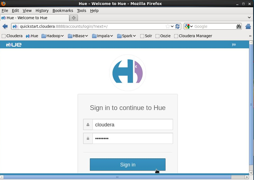Open the Oozie bookmark
This screenshot has width=254, height=180.
pyautogui.click(x=163, y=36)
